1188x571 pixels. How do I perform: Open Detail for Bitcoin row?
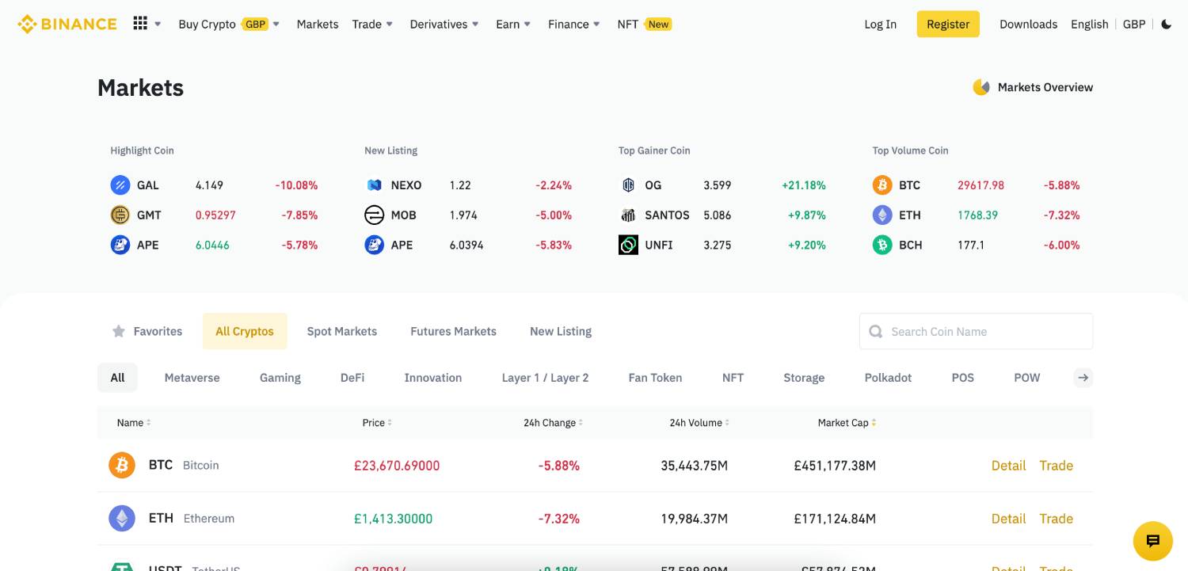(x=1008, y=466)
